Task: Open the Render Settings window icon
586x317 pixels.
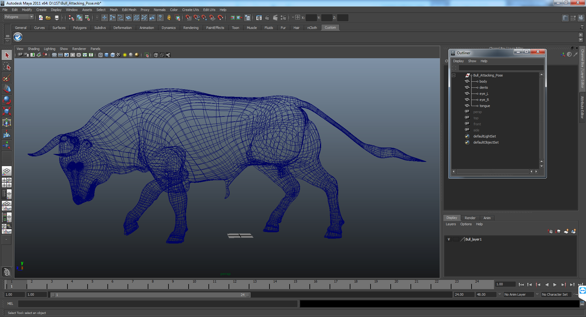Action: pos(283,18)
